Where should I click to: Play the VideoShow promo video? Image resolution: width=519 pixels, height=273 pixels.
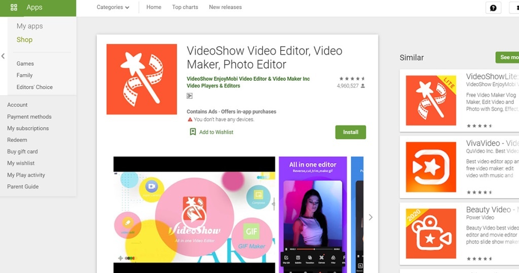(194, 218)
